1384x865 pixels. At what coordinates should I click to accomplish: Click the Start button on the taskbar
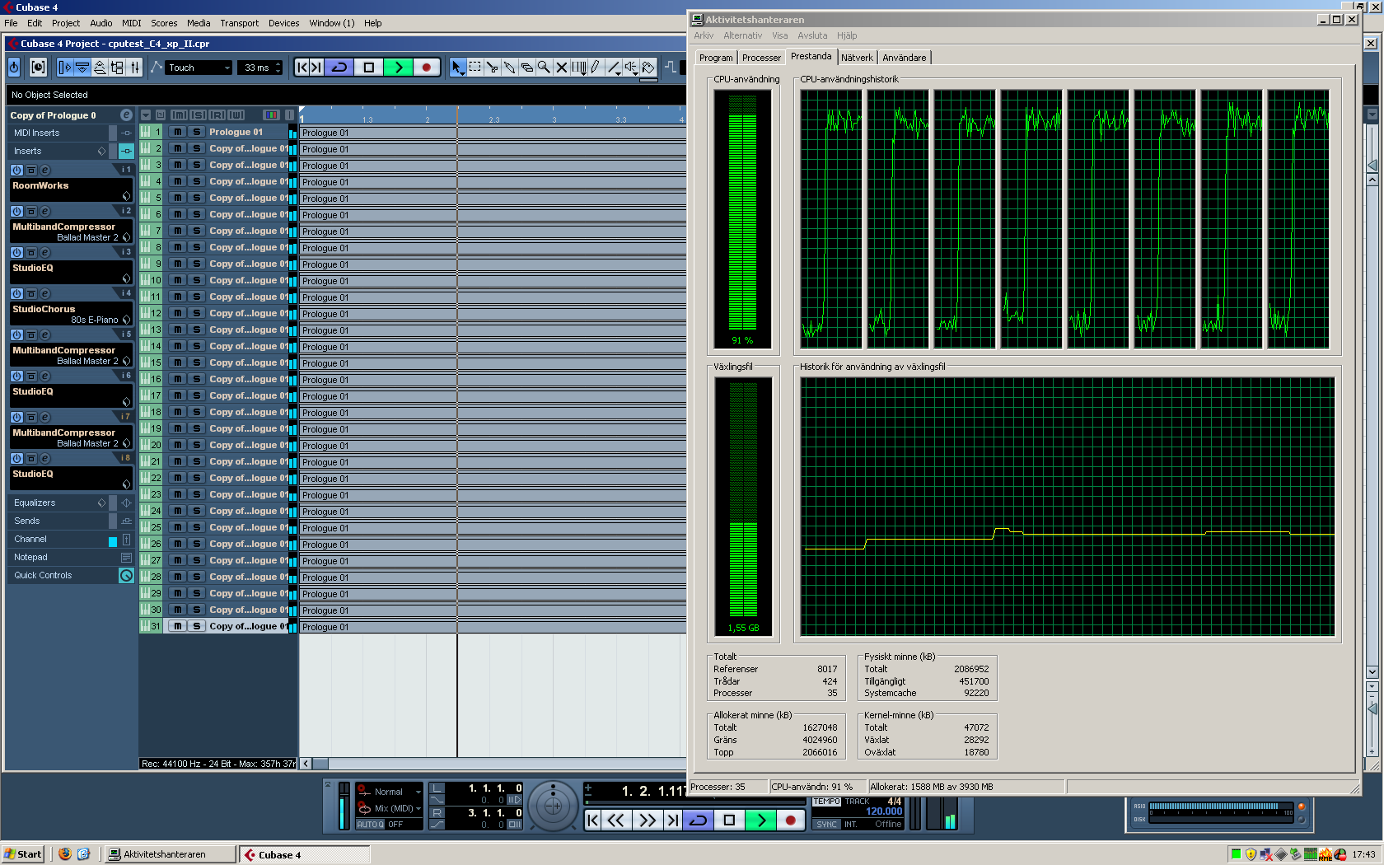point(23,854)
